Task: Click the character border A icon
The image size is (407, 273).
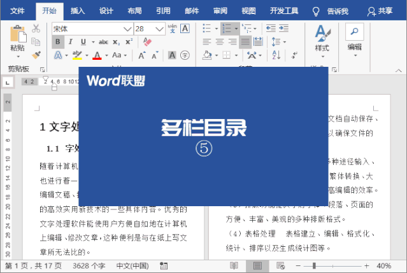Action: pos(185,29)
